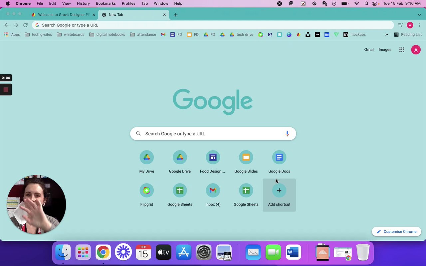
Task: Open the Google Slides shortcut
Action: pos(246,162)
